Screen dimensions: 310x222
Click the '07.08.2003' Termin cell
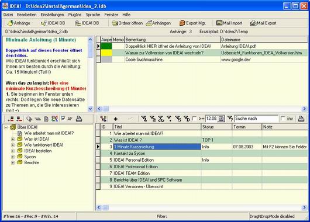[x=247, y=147]
